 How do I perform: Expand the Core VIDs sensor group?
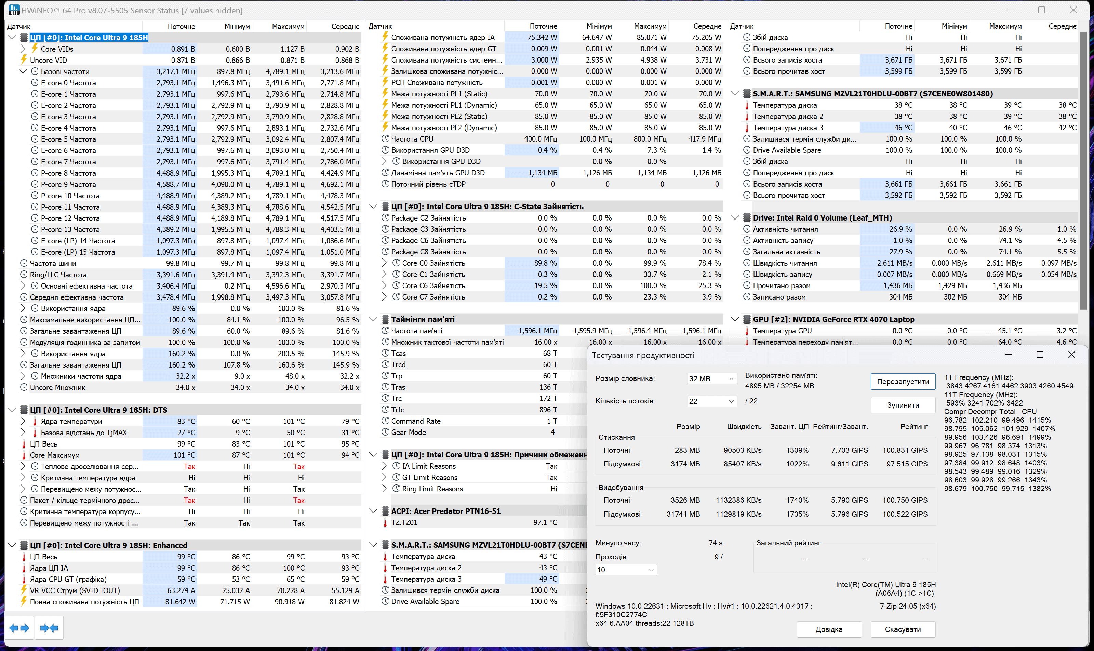tap(22, 49)
